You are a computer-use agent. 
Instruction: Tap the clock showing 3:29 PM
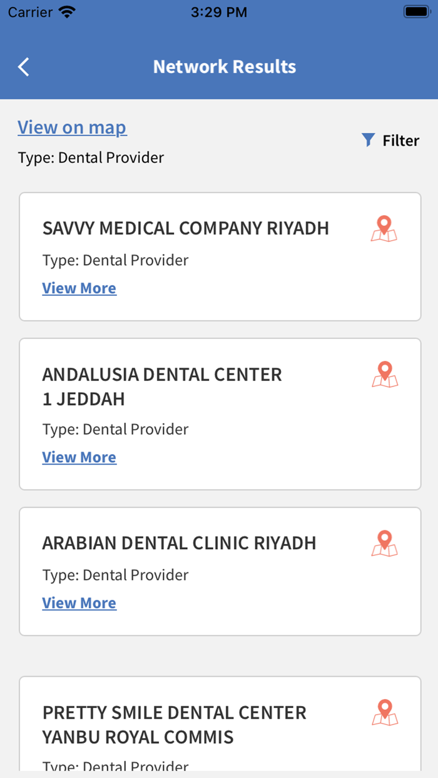point(218,11)
